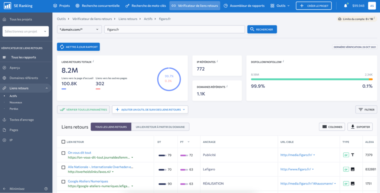The image size is (380, 193).
Task: Expand Domaines référents sidebar section
Action: click(47, 78)
